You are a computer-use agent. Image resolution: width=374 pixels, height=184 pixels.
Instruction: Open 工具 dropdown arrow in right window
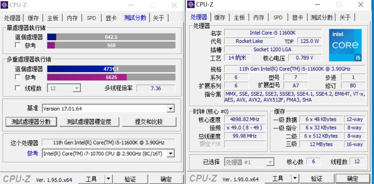[x=295, y=178]
